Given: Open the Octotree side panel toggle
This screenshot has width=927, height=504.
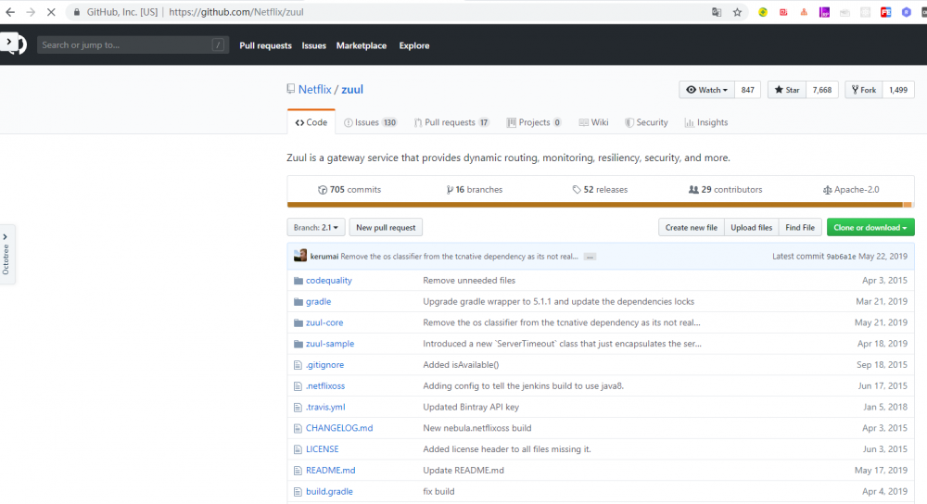Looking at the screenshot, I should tap(7, 254).
